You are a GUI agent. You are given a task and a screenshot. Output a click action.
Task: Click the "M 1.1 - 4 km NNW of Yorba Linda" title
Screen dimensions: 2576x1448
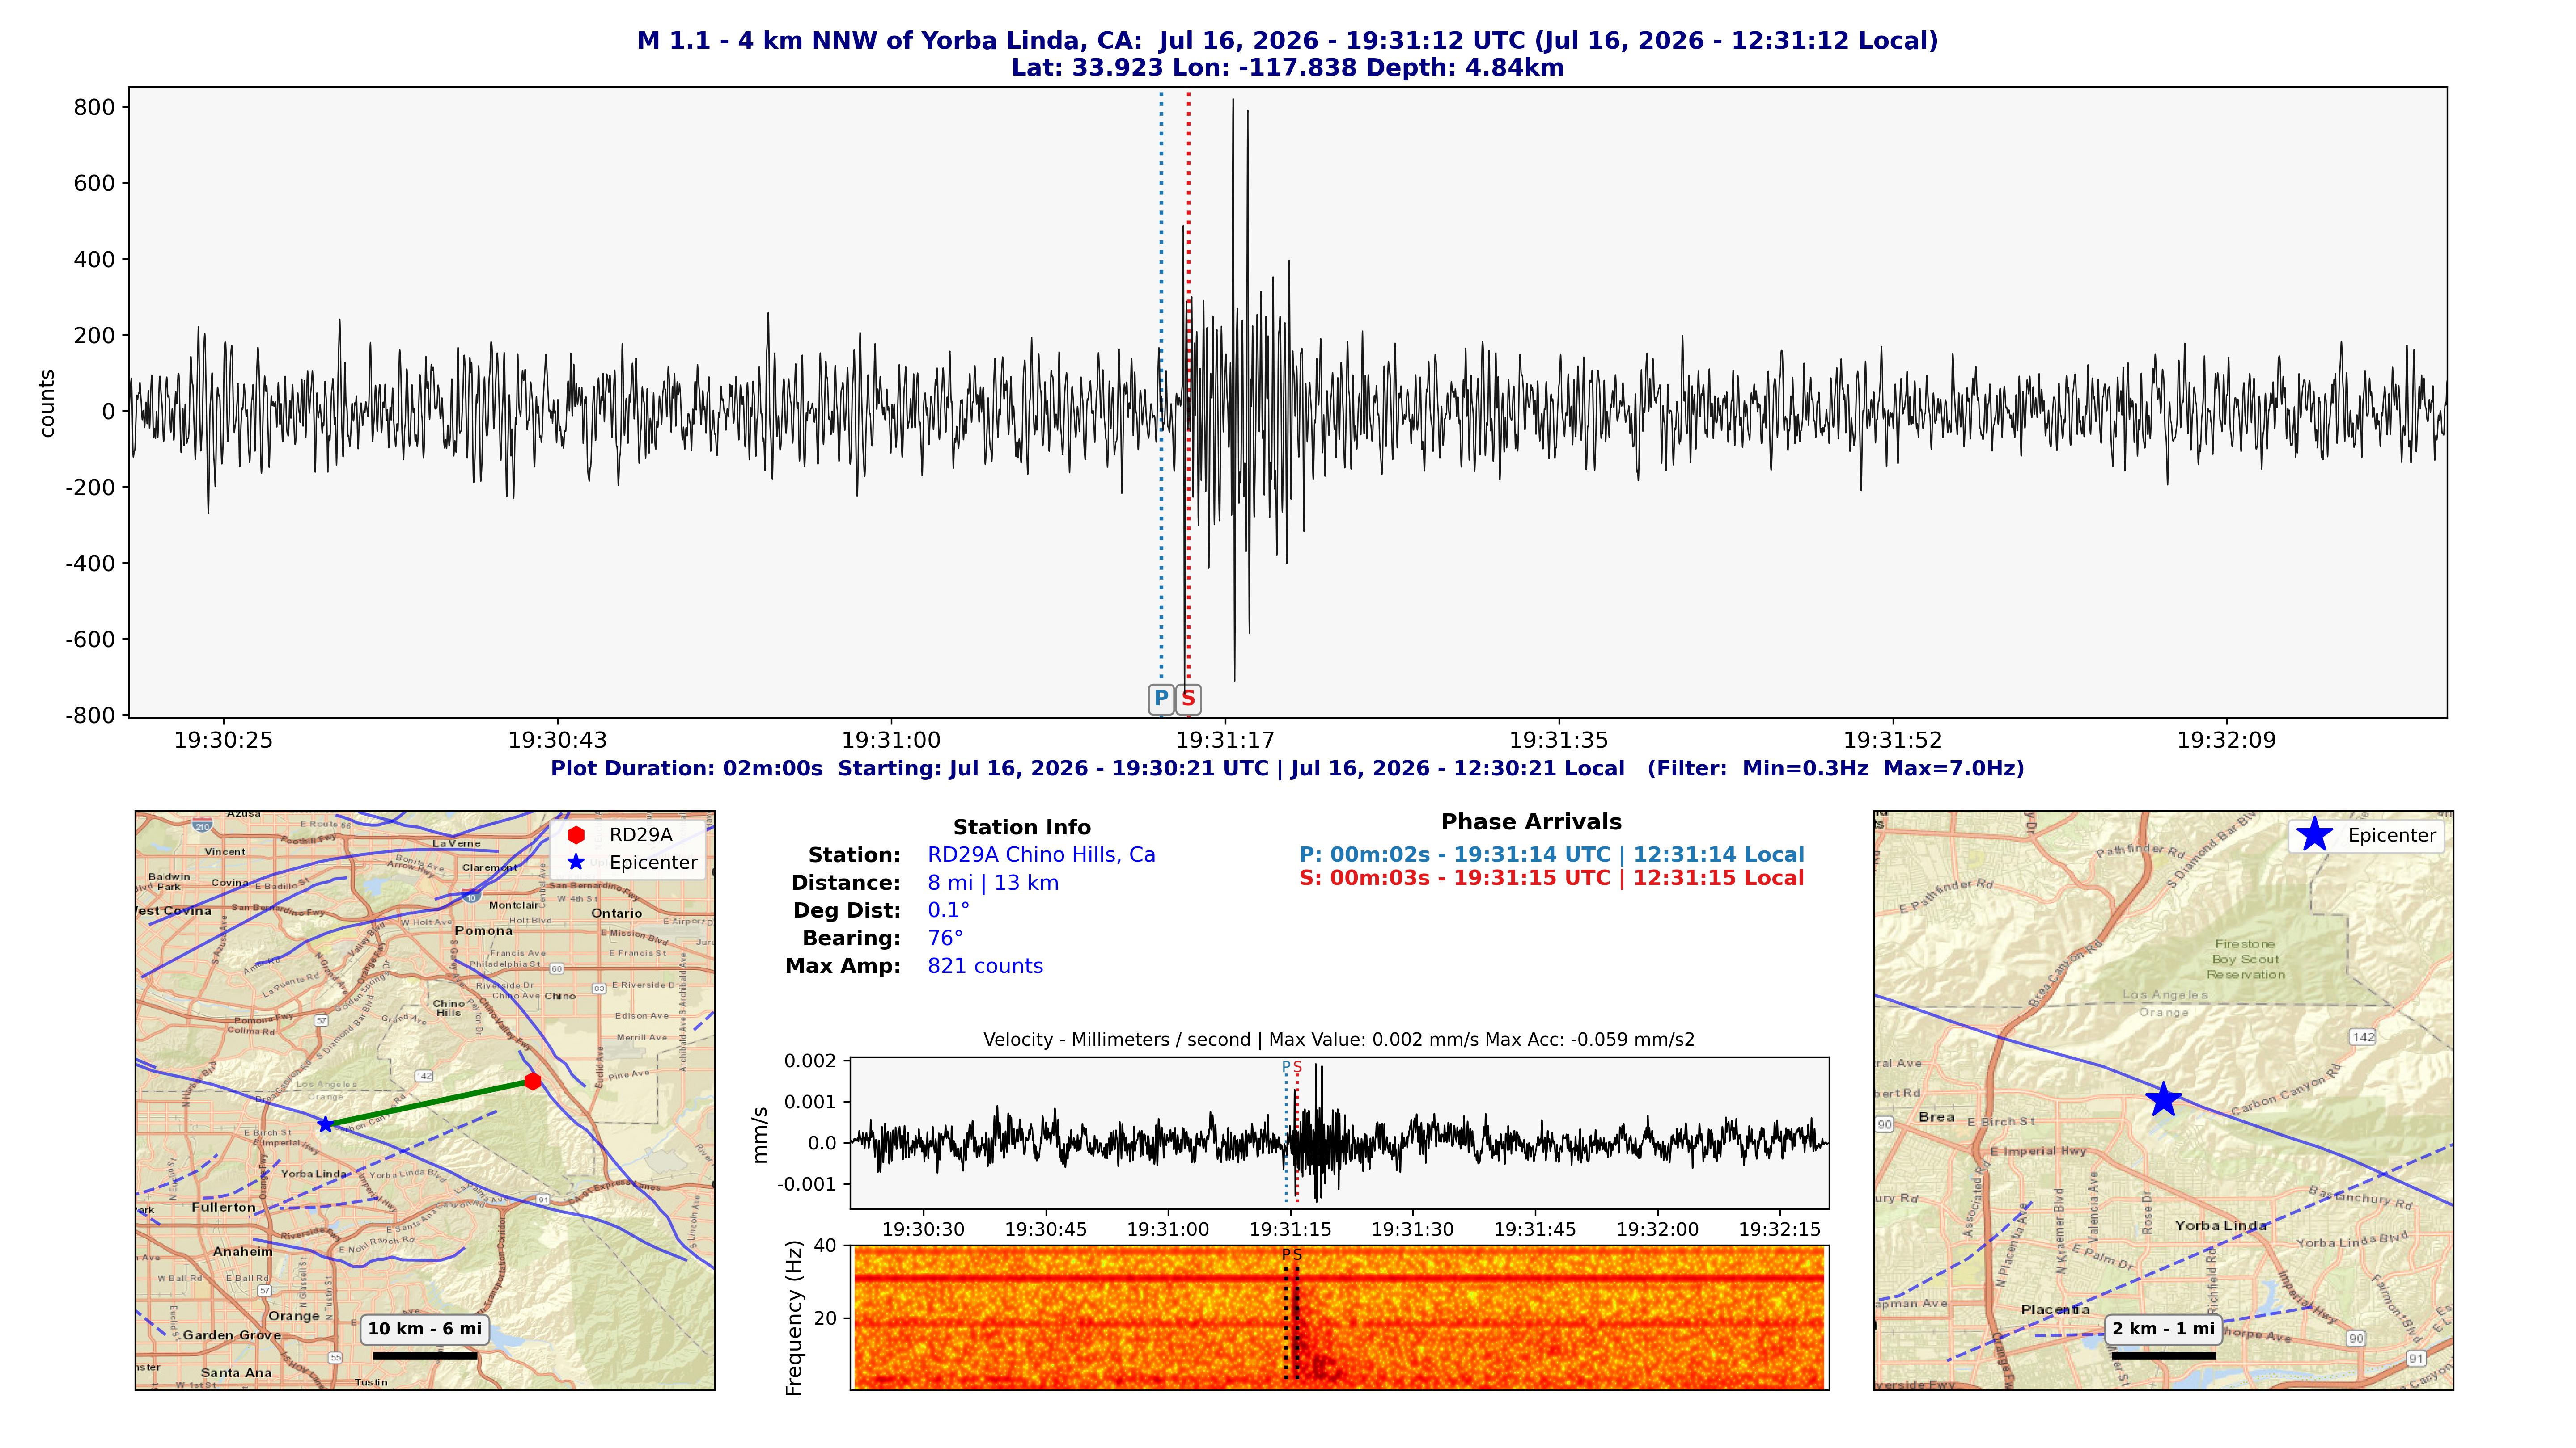1288,41
